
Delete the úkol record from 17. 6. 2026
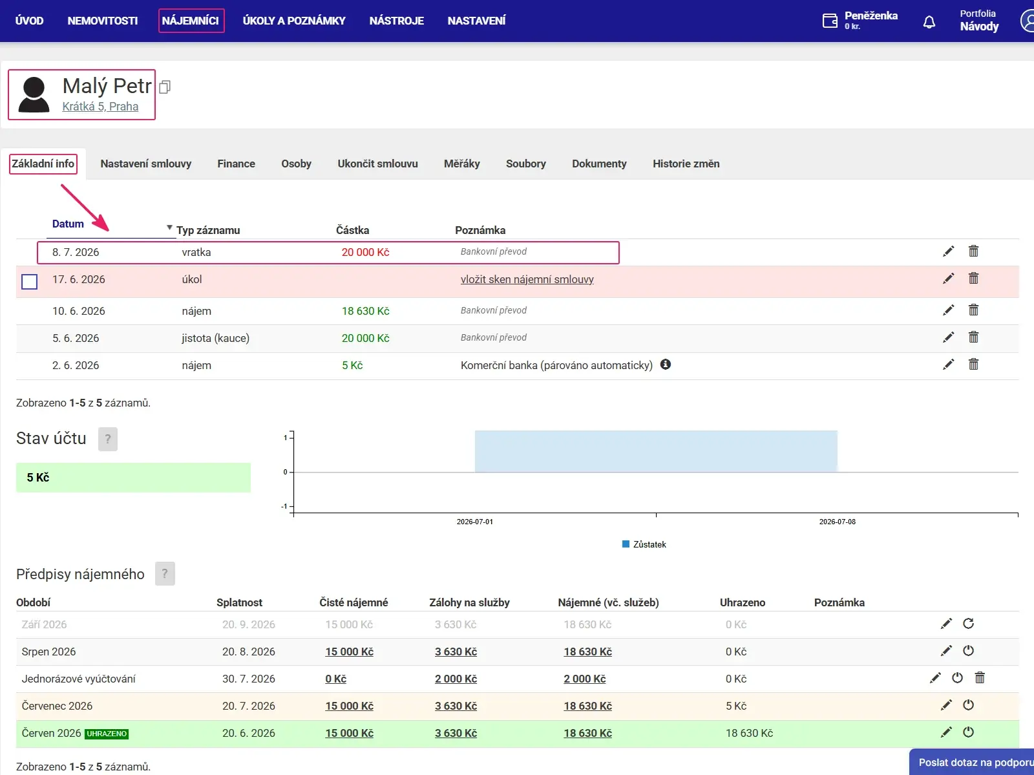(973, 278)
